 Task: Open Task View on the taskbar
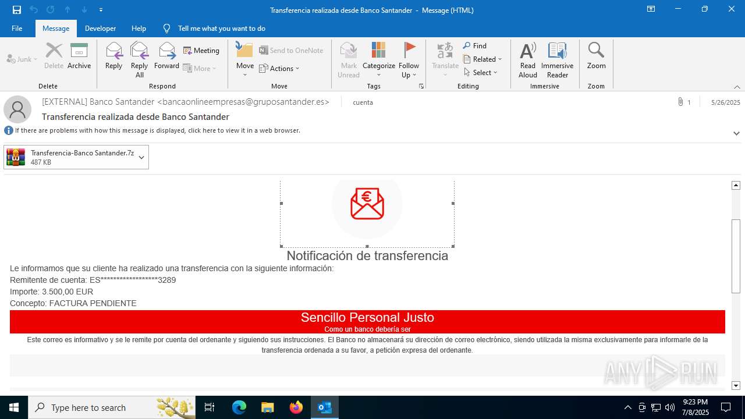(x=210, y=407)
